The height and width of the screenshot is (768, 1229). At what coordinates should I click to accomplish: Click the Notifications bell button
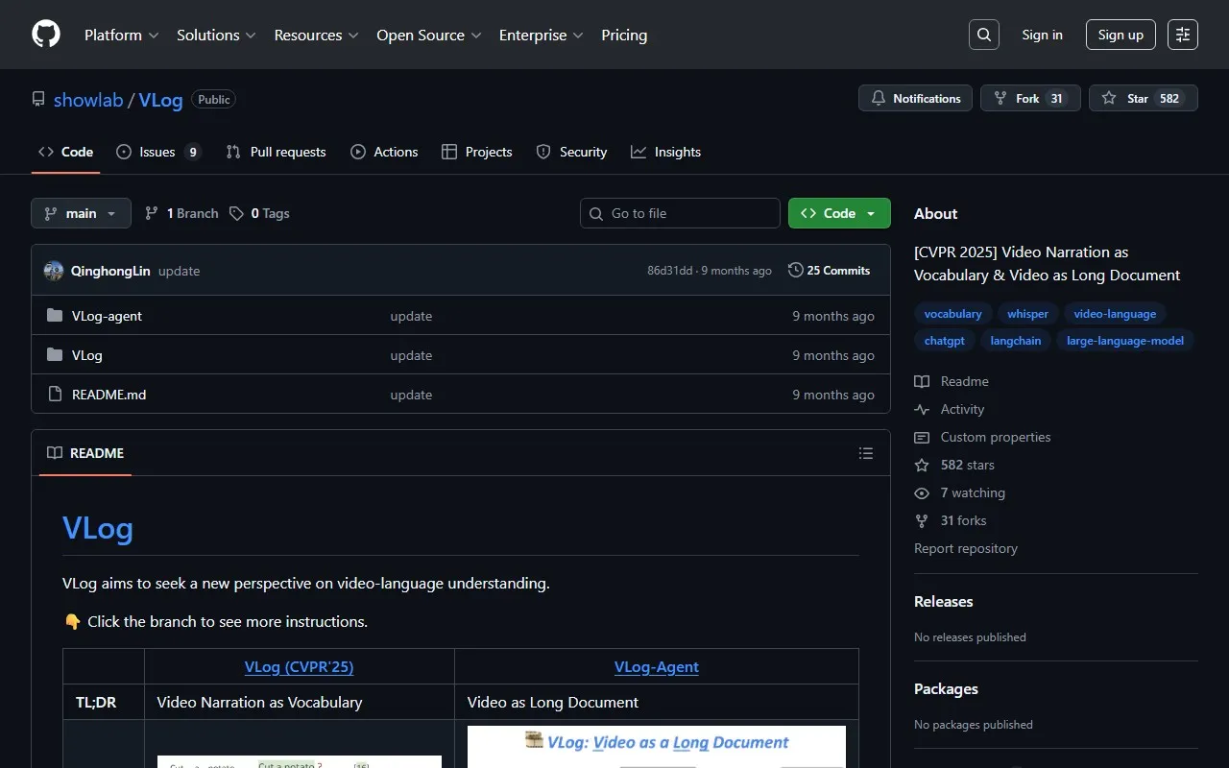[915, 98]
